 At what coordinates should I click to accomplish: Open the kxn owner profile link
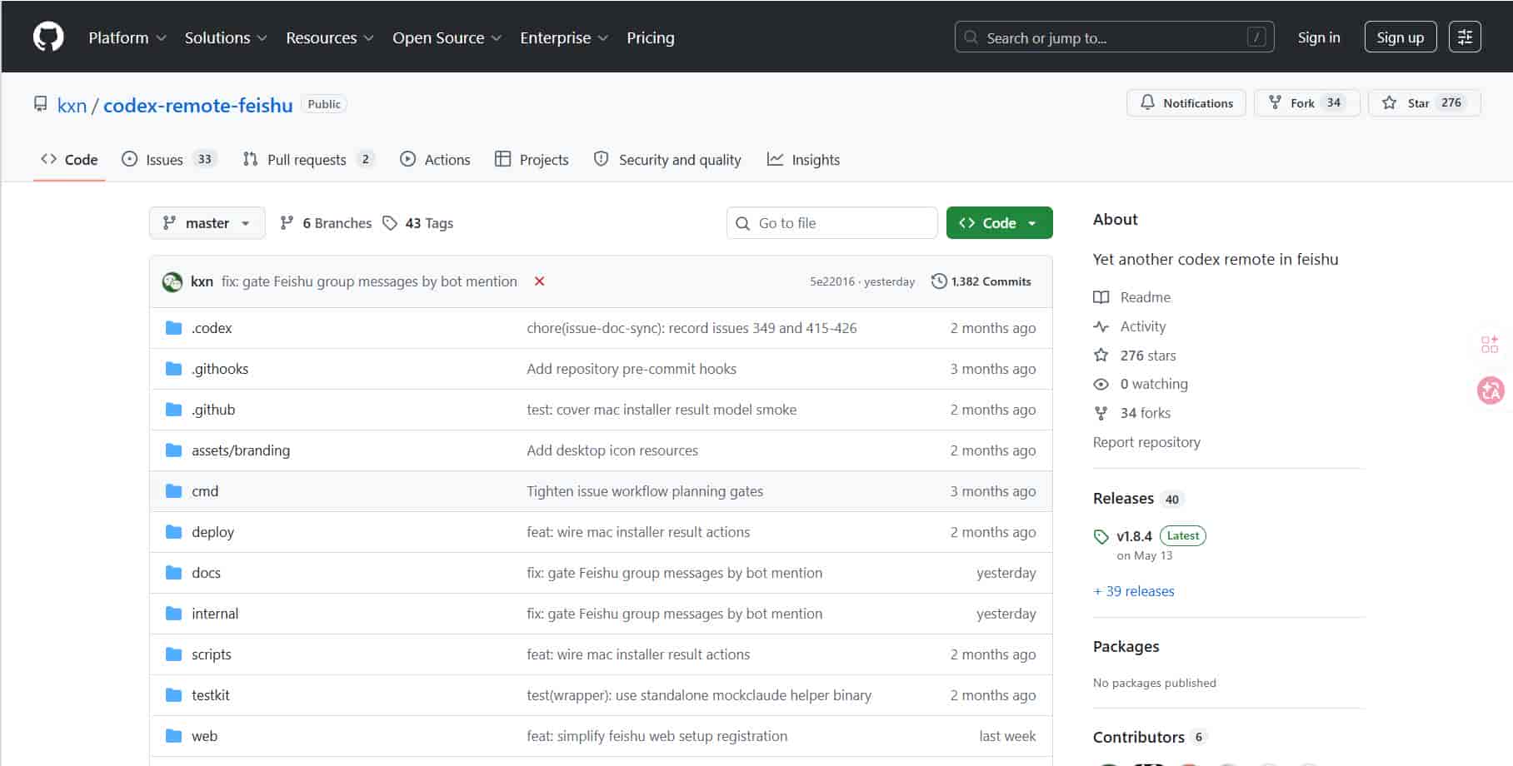pyautogui.click(x=72, y=105)
